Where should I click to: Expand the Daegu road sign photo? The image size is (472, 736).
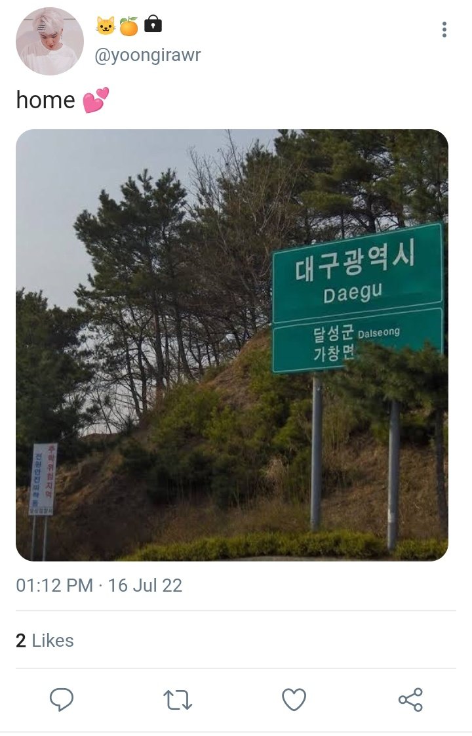[x=232, y=345]
